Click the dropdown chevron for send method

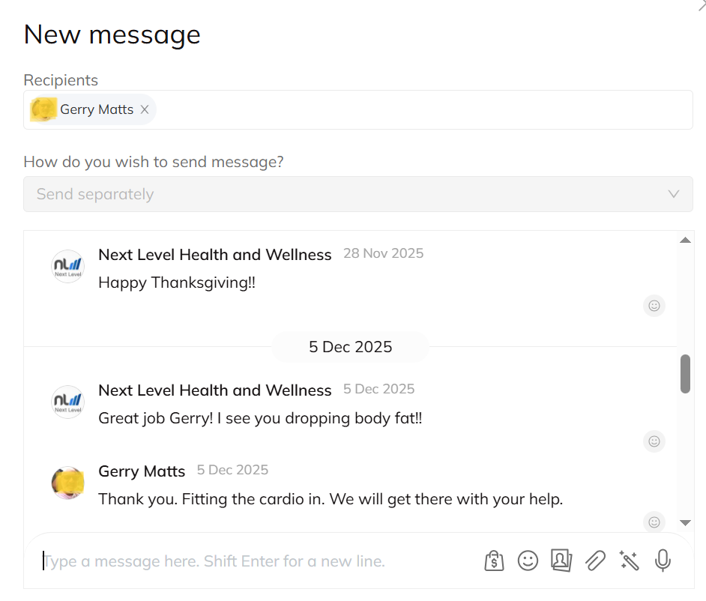[673, 194]
